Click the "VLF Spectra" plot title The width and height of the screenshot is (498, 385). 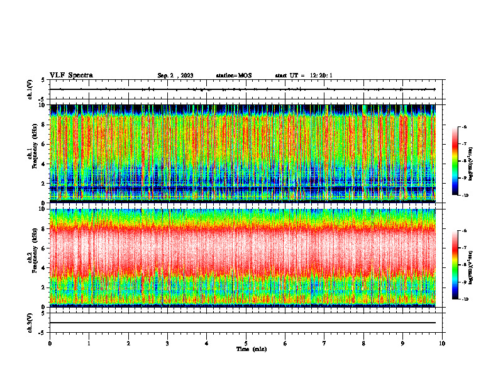click(x=71, y=75)
